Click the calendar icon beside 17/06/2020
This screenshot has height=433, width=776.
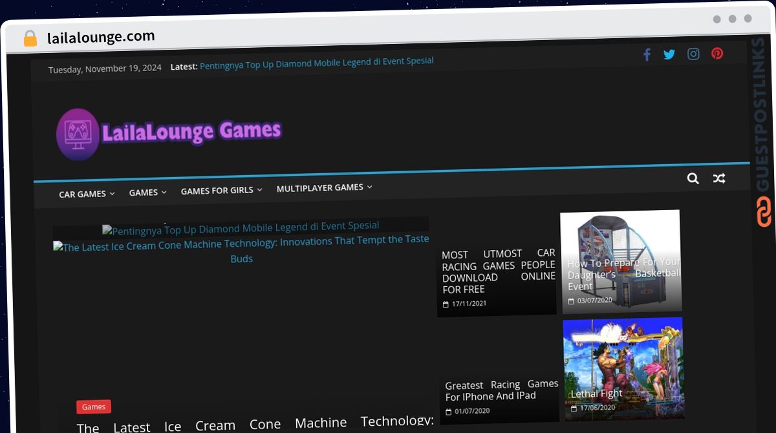[x=574, y=408]
